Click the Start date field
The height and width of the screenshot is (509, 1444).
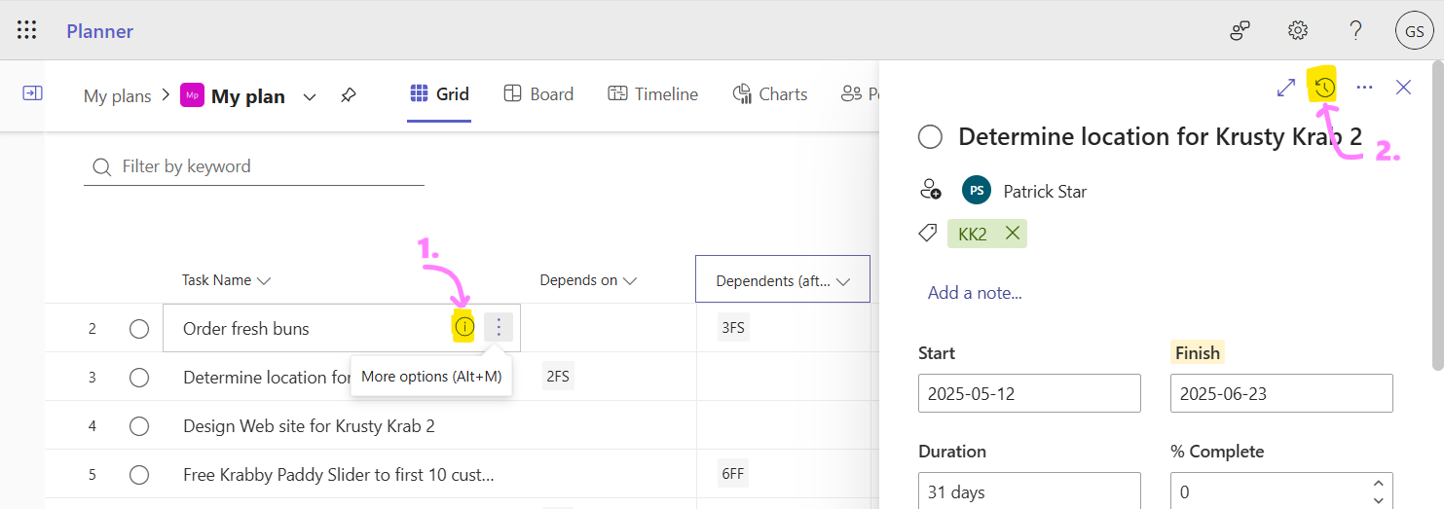point(1029,393)
